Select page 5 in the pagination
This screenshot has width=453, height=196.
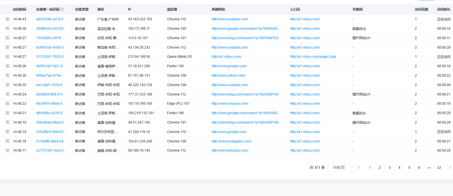click(x=409, y=168)
